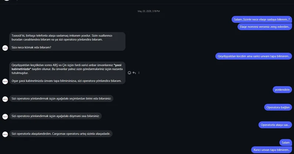
Task: Click the 'Cargomax operatoru artıq sizinlə' message
Action: point(61,134)
